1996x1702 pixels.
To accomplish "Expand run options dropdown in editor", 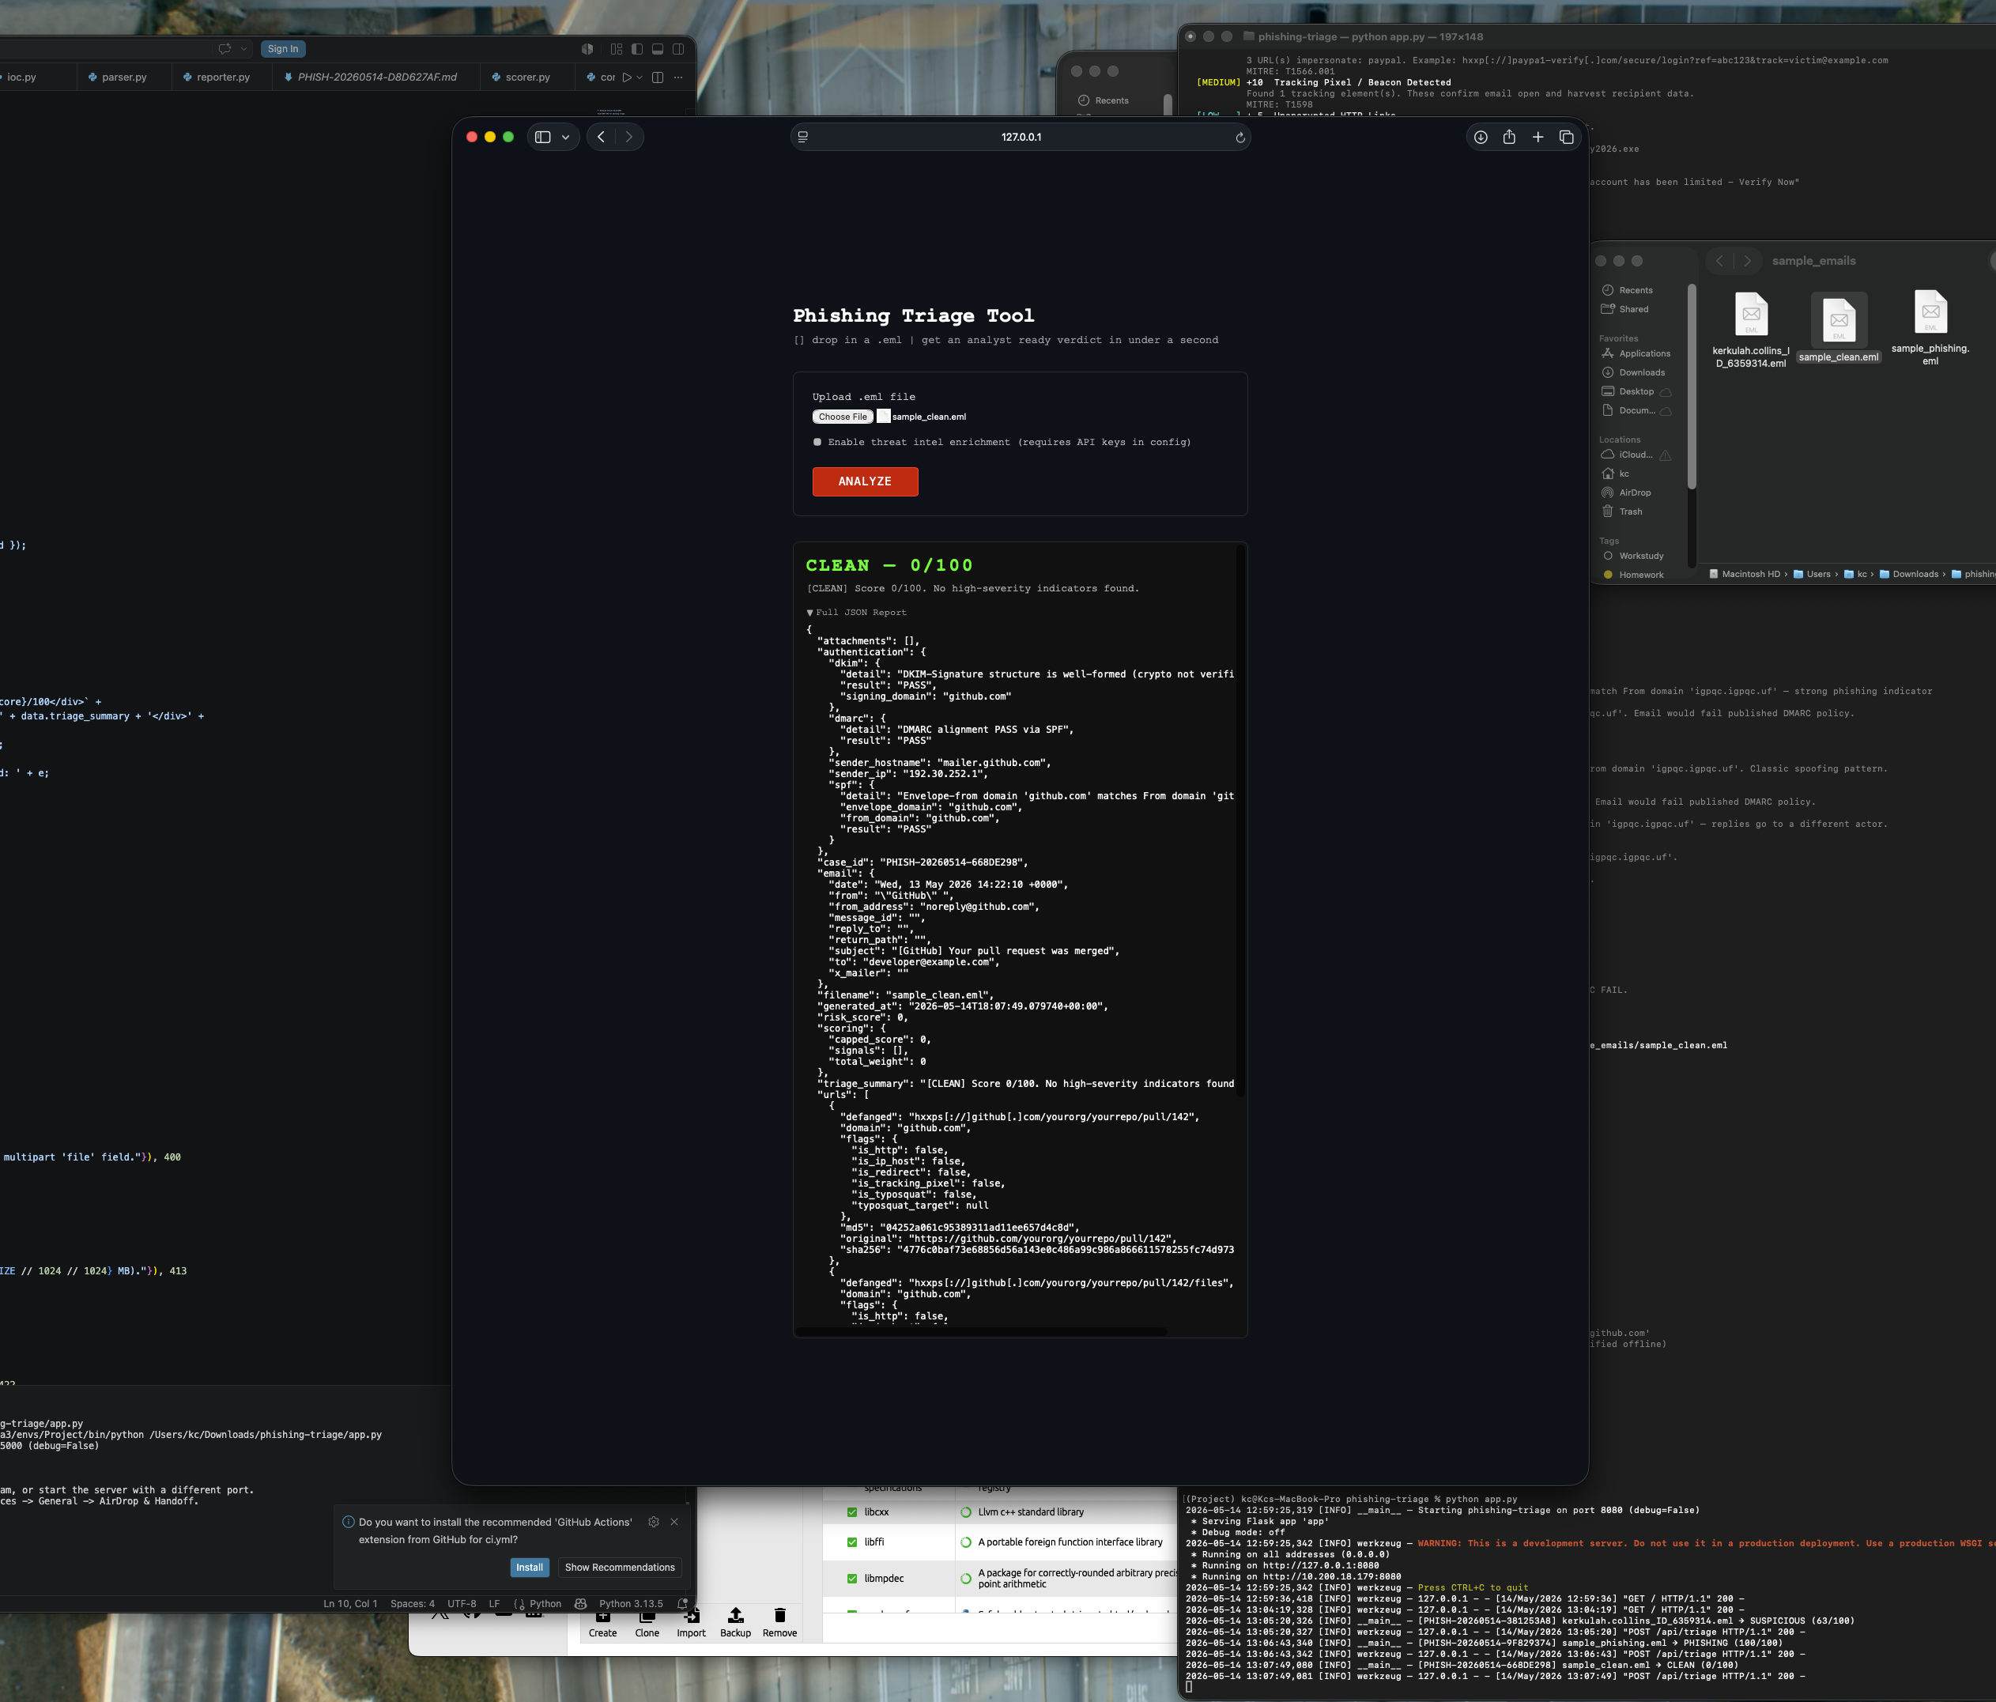I will (x=640, y=77).
